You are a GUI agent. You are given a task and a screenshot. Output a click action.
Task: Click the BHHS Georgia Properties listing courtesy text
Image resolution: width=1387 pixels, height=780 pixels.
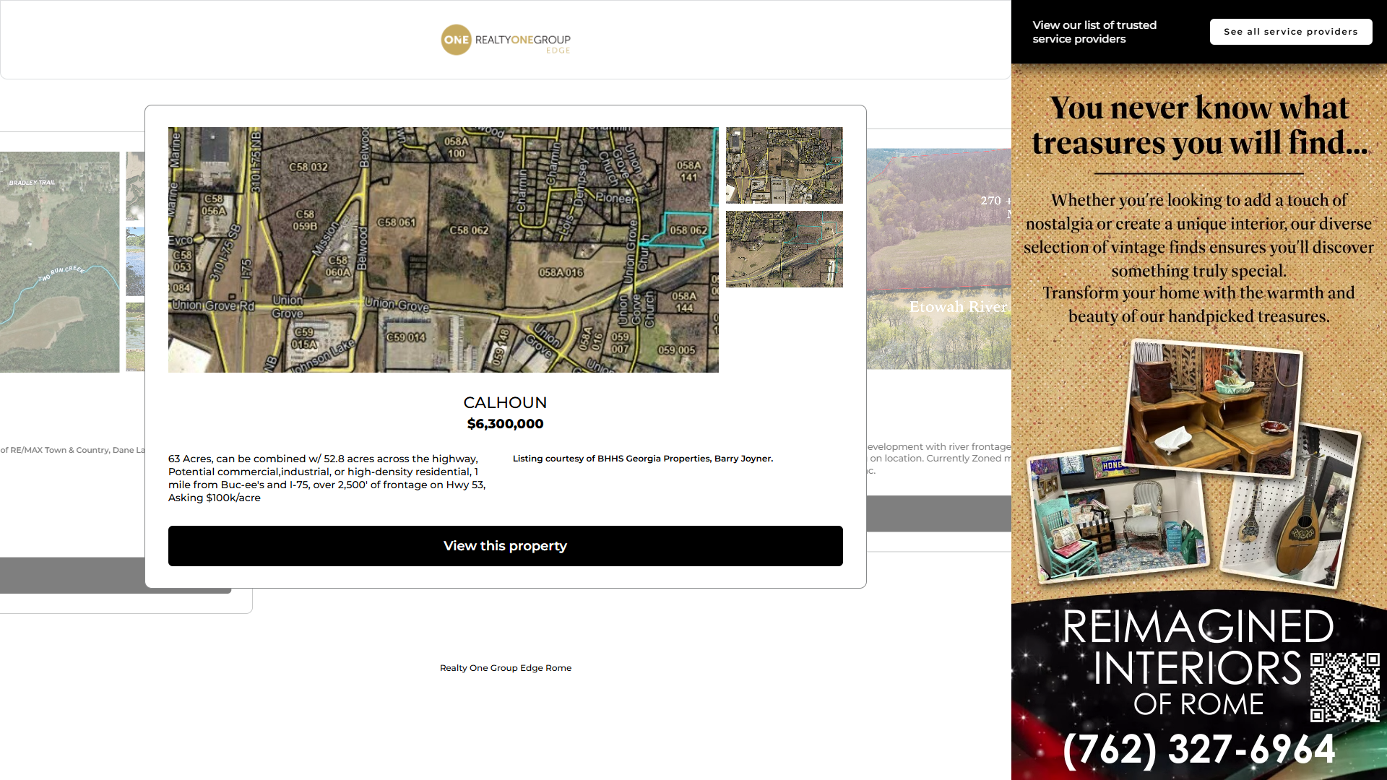[642, 459]
